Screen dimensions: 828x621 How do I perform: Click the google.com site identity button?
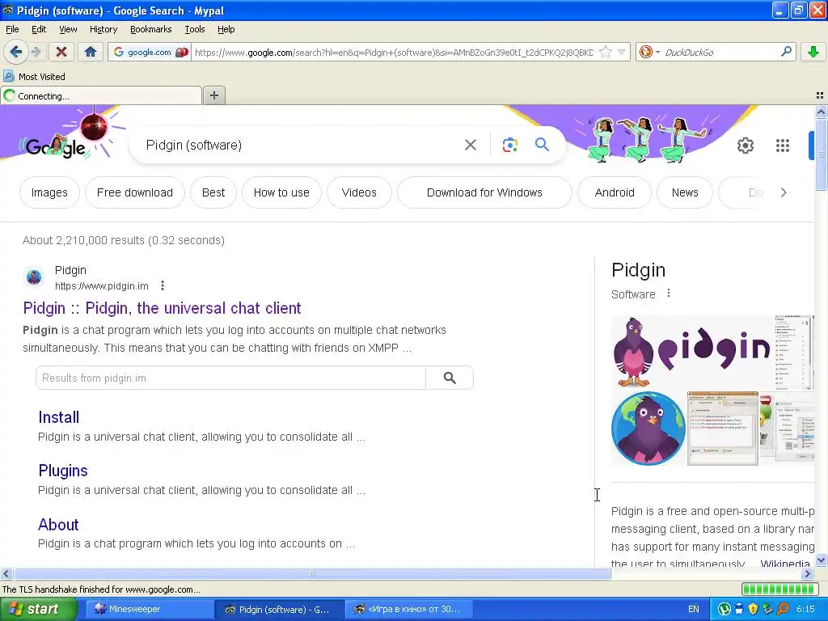pyautogui.click(x=150, y=52)
